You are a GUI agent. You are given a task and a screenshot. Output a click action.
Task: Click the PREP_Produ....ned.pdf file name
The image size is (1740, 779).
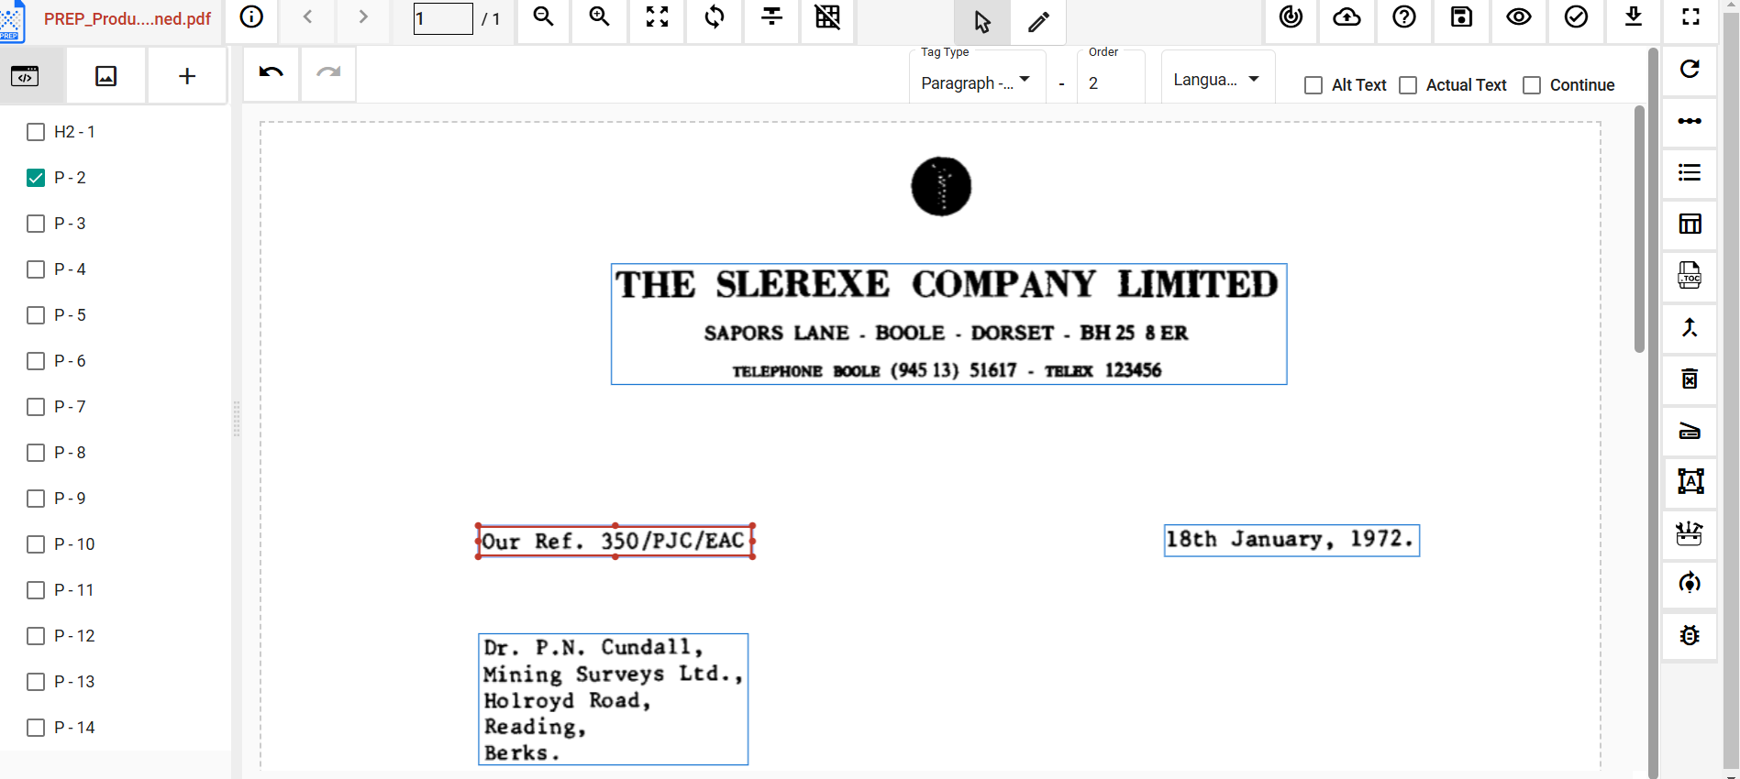click(x=127, y=18)
